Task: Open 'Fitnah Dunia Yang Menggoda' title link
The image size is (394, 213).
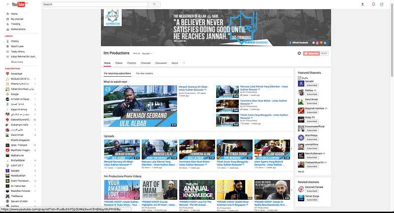Action: click(264, 117)
